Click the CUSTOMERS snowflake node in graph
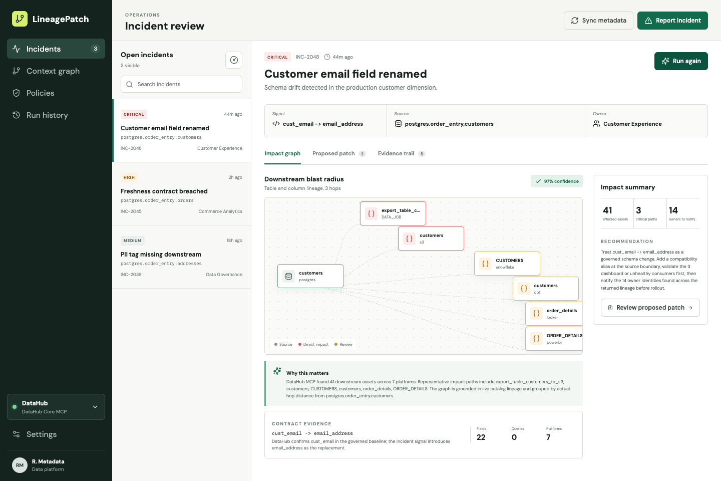Image resolution: width=721 pixels, height=481 pixels. [x=507, y=264]
